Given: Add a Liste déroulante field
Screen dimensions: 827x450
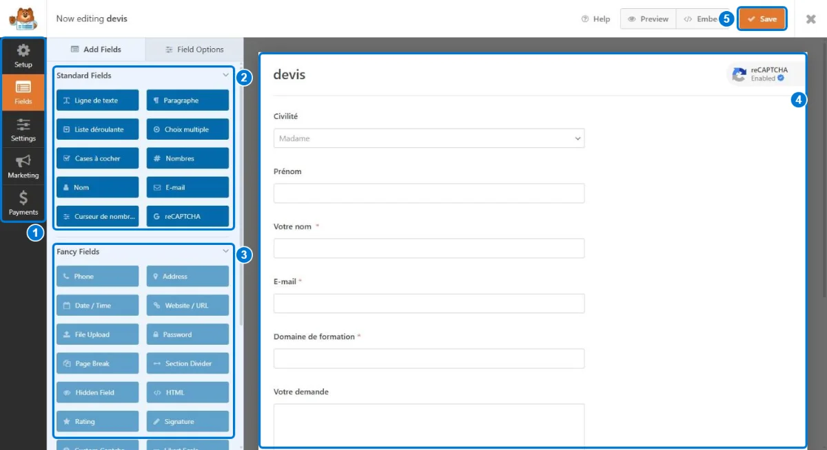Looking at the screenshot, I should [97, 129].
